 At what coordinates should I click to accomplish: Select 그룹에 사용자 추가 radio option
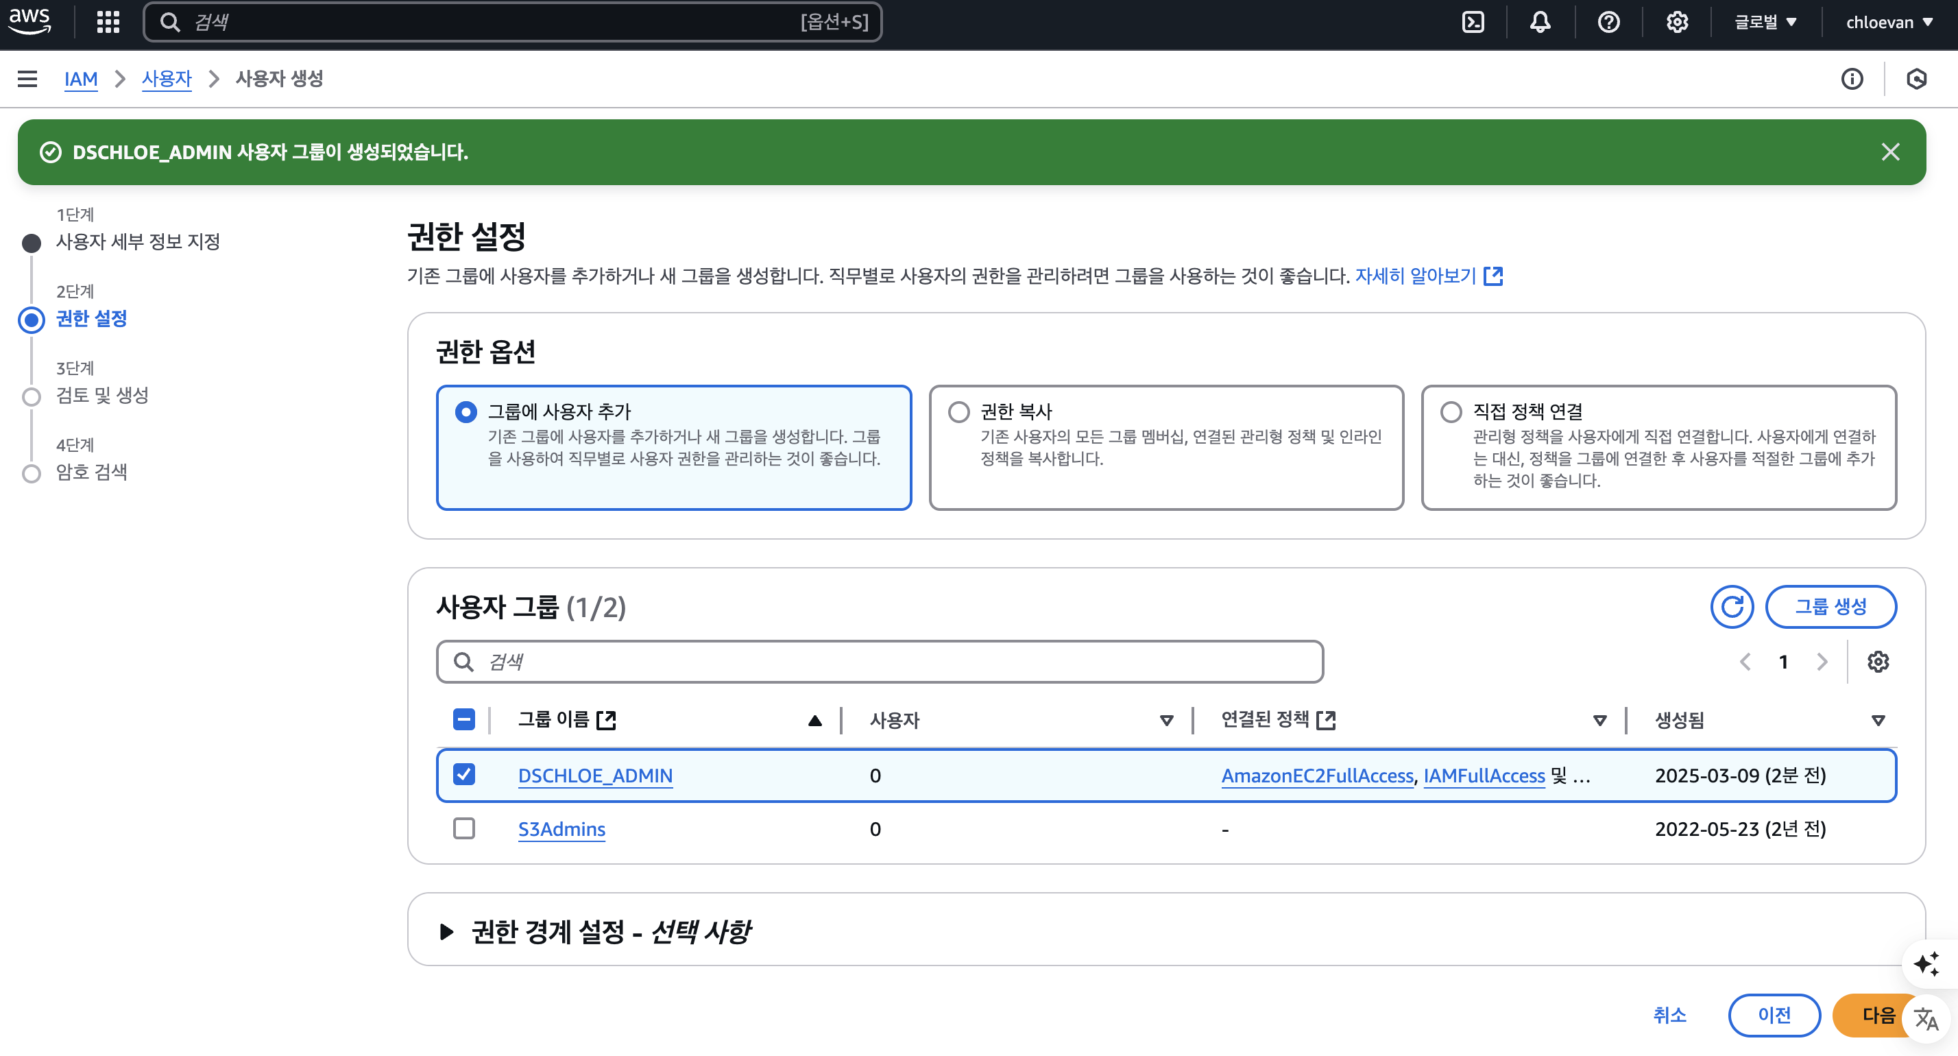click(x=466, y=412)
